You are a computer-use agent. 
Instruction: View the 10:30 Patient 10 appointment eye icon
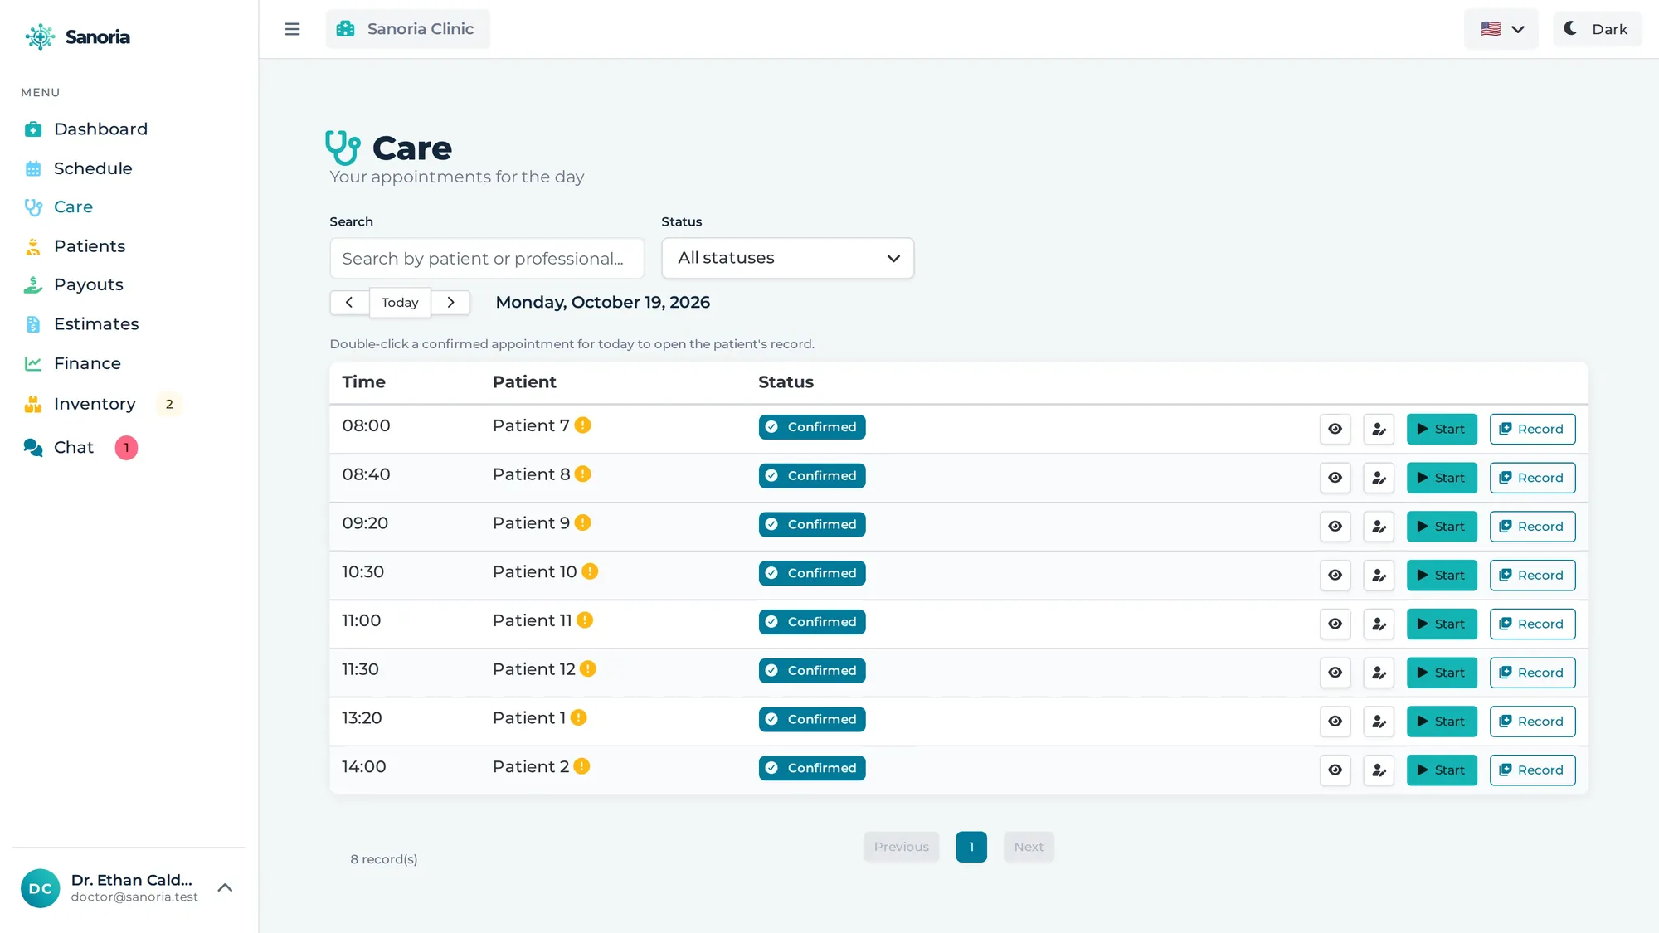coord(1335,575)
